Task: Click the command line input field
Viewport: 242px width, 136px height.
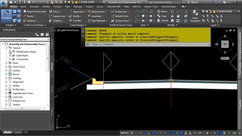Action: coord(148,44)
